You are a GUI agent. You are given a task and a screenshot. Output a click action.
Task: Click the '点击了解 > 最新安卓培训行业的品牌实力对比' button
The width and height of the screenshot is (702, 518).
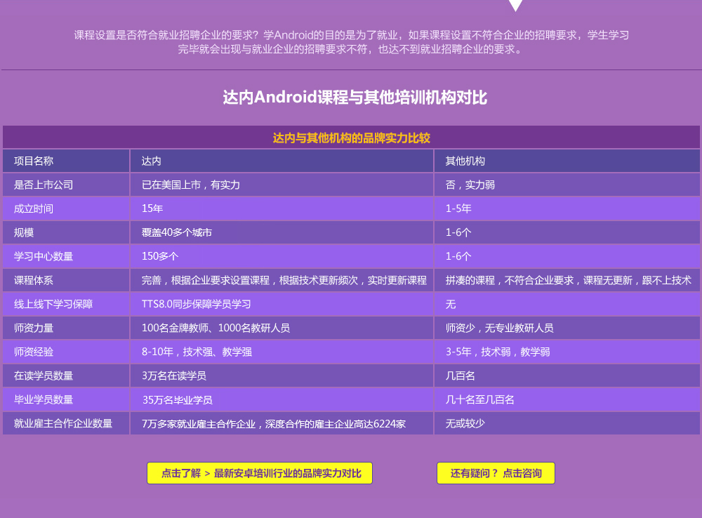260,473
